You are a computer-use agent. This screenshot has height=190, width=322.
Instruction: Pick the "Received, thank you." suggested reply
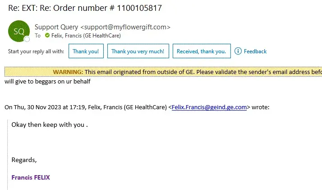pos(201,51)
